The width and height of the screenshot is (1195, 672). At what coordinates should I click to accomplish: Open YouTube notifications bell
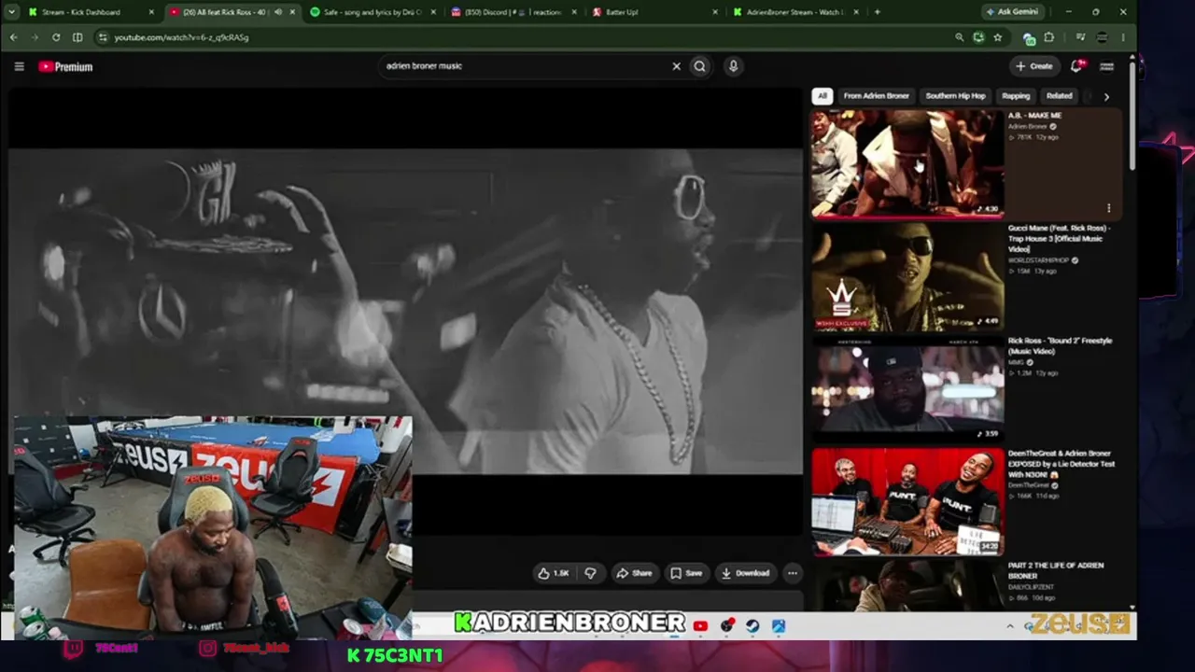click(1076, 66)
